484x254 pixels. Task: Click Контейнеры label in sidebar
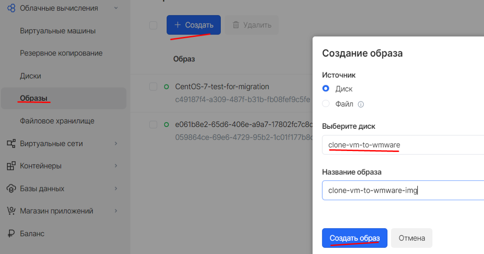[x=41, y=166]
